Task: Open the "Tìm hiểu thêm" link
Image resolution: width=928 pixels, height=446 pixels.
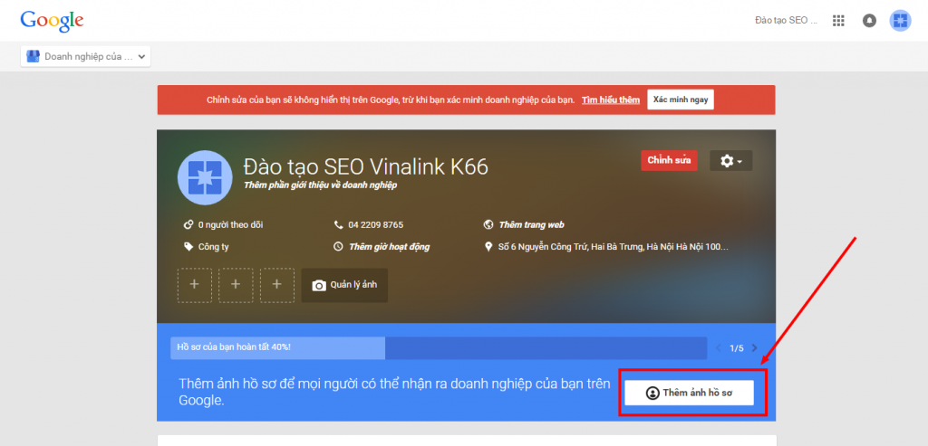Action: pyautogui.click(x=611, y=100)
